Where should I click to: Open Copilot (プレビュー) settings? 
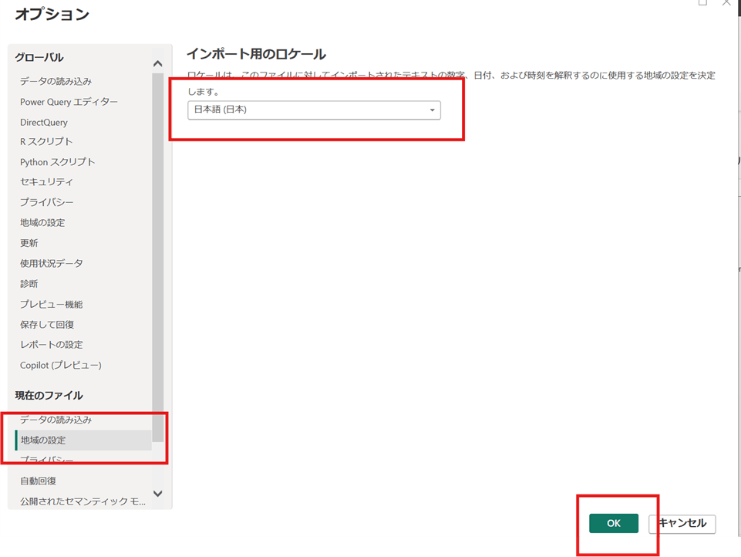click(x=61, y=365)
